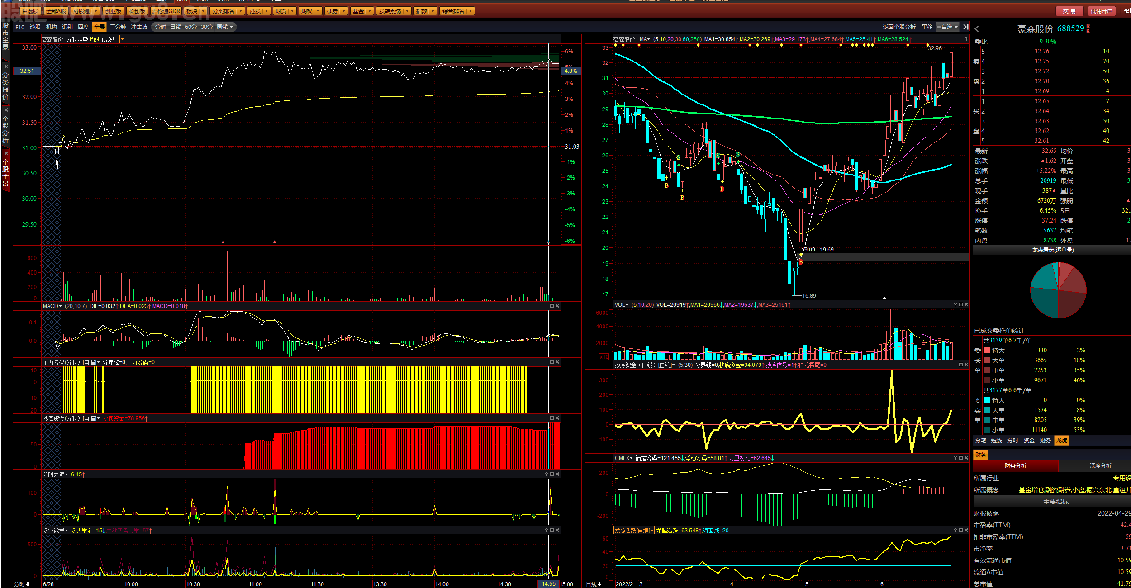The height and width of the screenshot is (588, 1131).
Task: Click the 特大 buy order red swatch
Action: pyautogui.click(x=987, y=351)
